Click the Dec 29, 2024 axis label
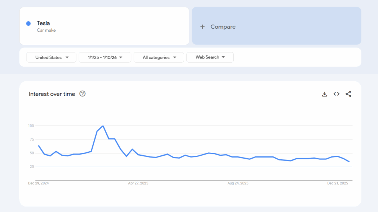 click(38, 183)
